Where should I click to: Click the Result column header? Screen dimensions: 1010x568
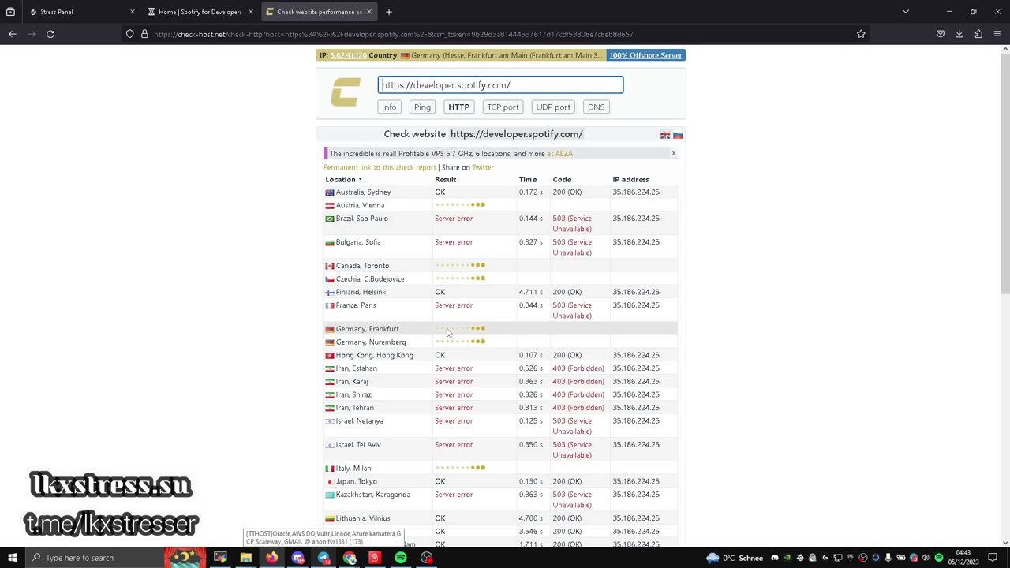tap(445, 180)
